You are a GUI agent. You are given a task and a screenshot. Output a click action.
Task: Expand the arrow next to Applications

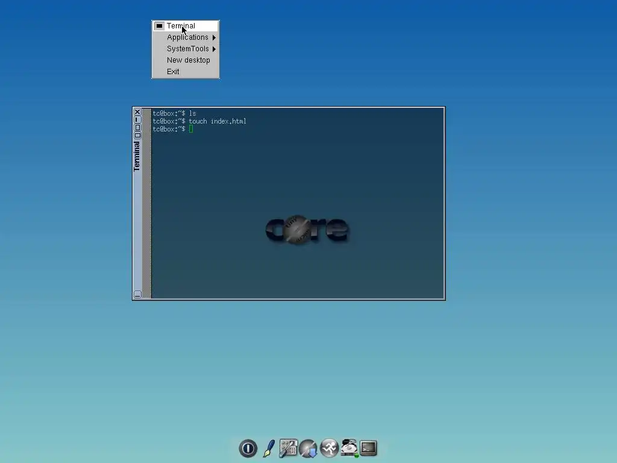[214, 37]
